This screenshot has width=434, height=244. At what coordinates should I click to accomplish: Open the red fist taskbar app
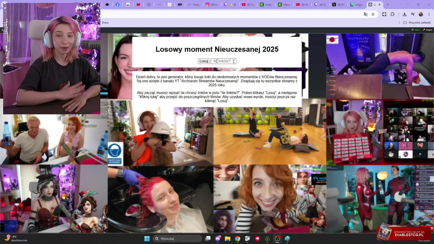pyautogui.click(x=257, y=239)
